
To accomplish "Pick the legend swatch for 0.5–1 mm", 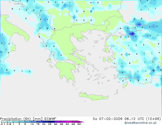I will (x=10, y=122).
